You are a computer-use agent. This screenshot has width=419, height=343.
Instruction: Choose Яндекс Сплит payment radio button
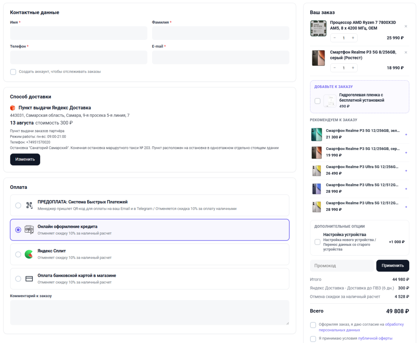click(x=18, y=254)
